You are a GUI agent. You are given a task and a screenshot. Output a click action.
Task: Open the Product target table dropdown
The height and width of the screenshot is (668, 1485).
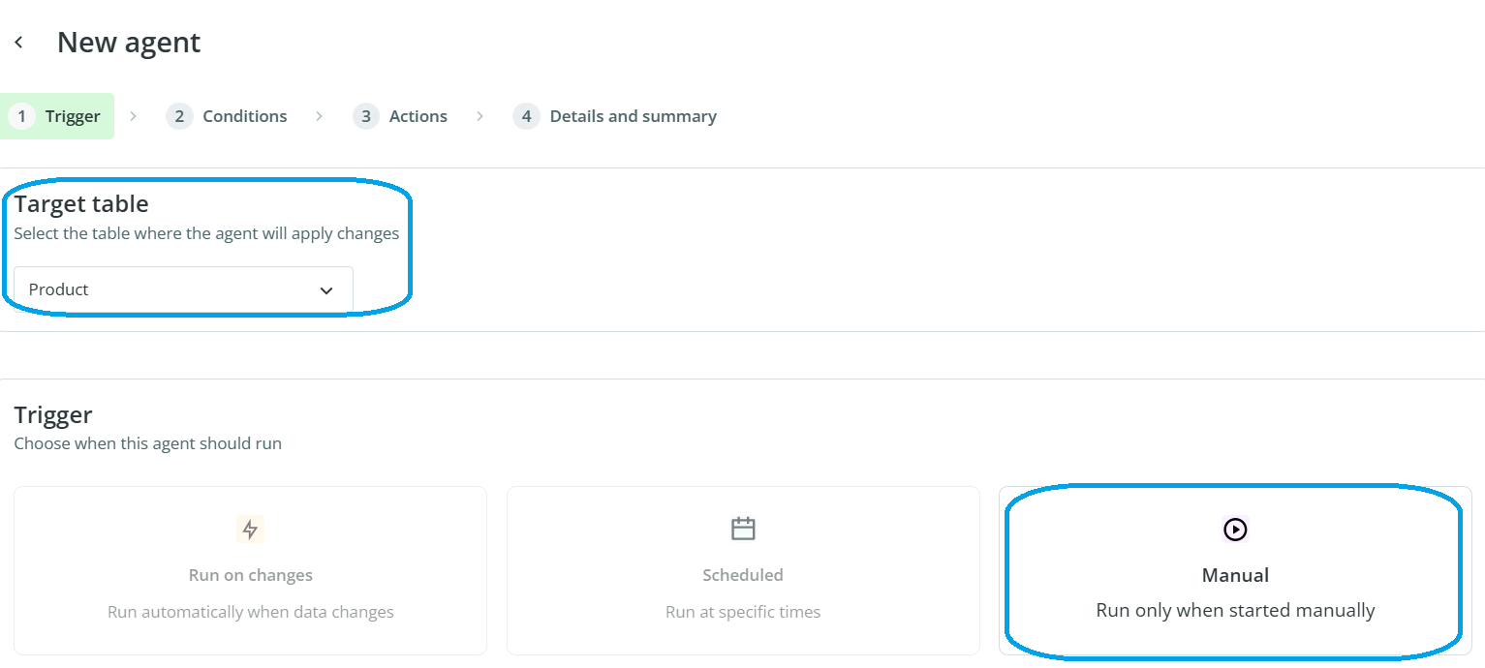183,289
